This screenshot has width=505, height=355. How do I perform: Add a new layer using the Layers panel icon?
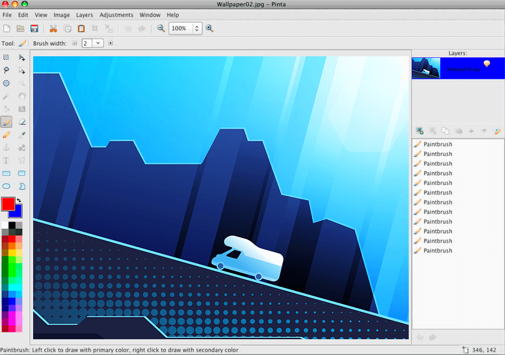[x=419, y=130]
